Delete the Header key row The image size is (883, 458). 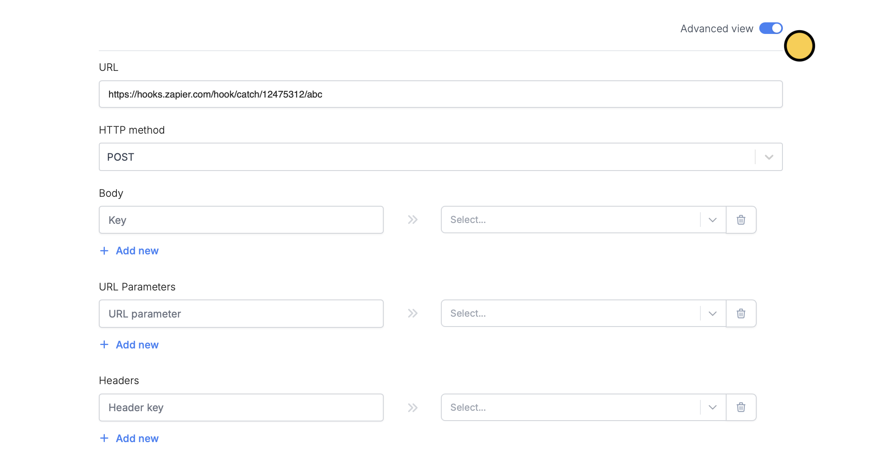tap(741, 407)
